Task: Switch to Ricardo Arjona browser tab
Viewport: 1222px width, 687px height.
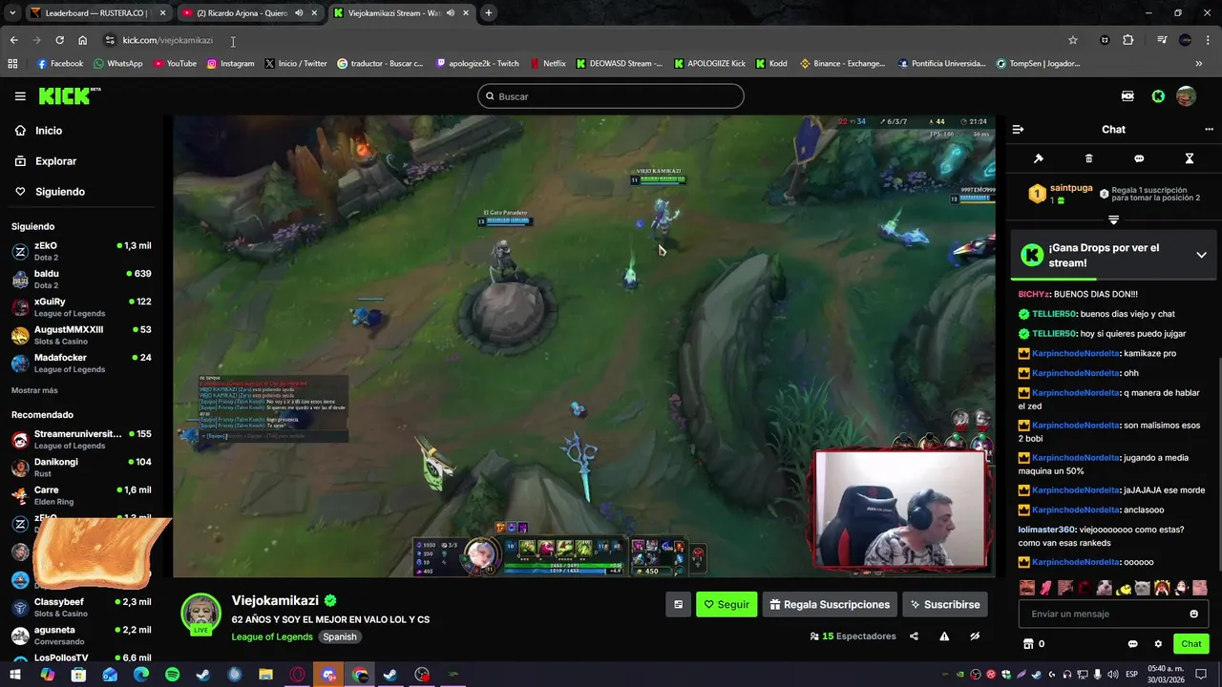Action: point(248,13)
